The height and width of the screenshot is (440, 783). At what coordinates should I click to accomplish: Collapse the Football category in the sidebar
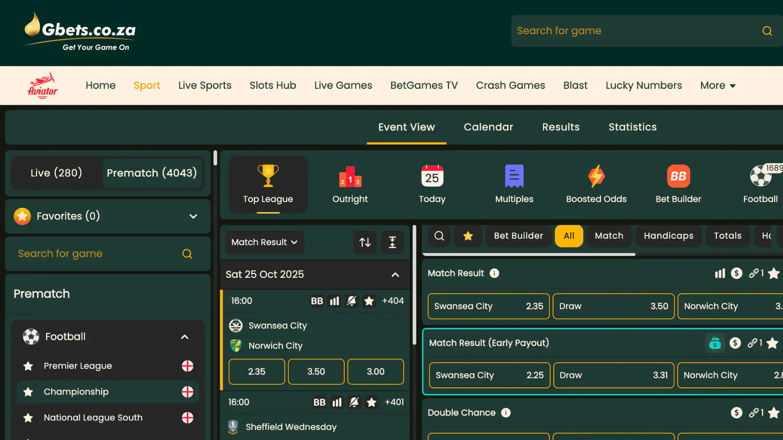184,337
